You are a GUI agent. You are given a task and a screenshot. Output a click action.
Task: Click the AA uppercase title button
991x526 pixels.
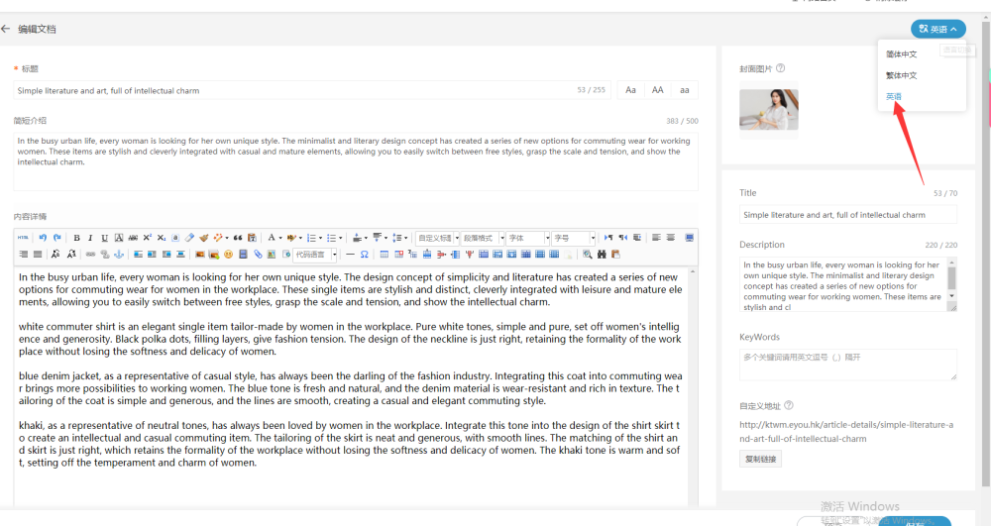click(657, 90)
